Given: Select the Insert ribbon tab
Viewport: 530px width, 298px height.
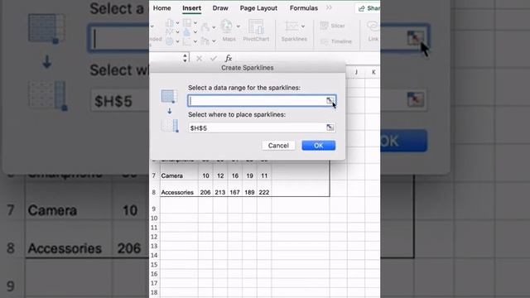Looking at the screenshot, I should pyautogui.click(x=191, y=8).
